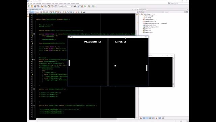Click the Build Project hammer icon

(79, 6)
